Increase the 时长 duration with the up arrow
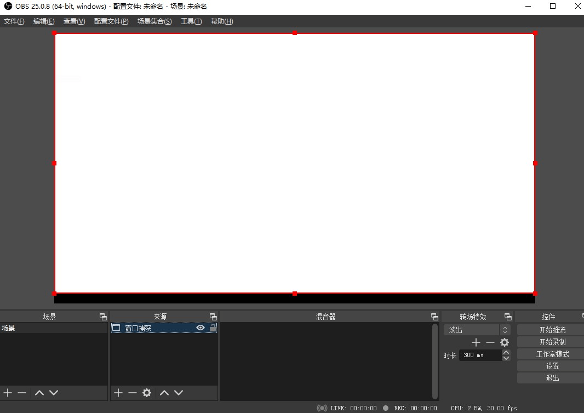This screenshot has width=584, height=413. pos(506,352)
